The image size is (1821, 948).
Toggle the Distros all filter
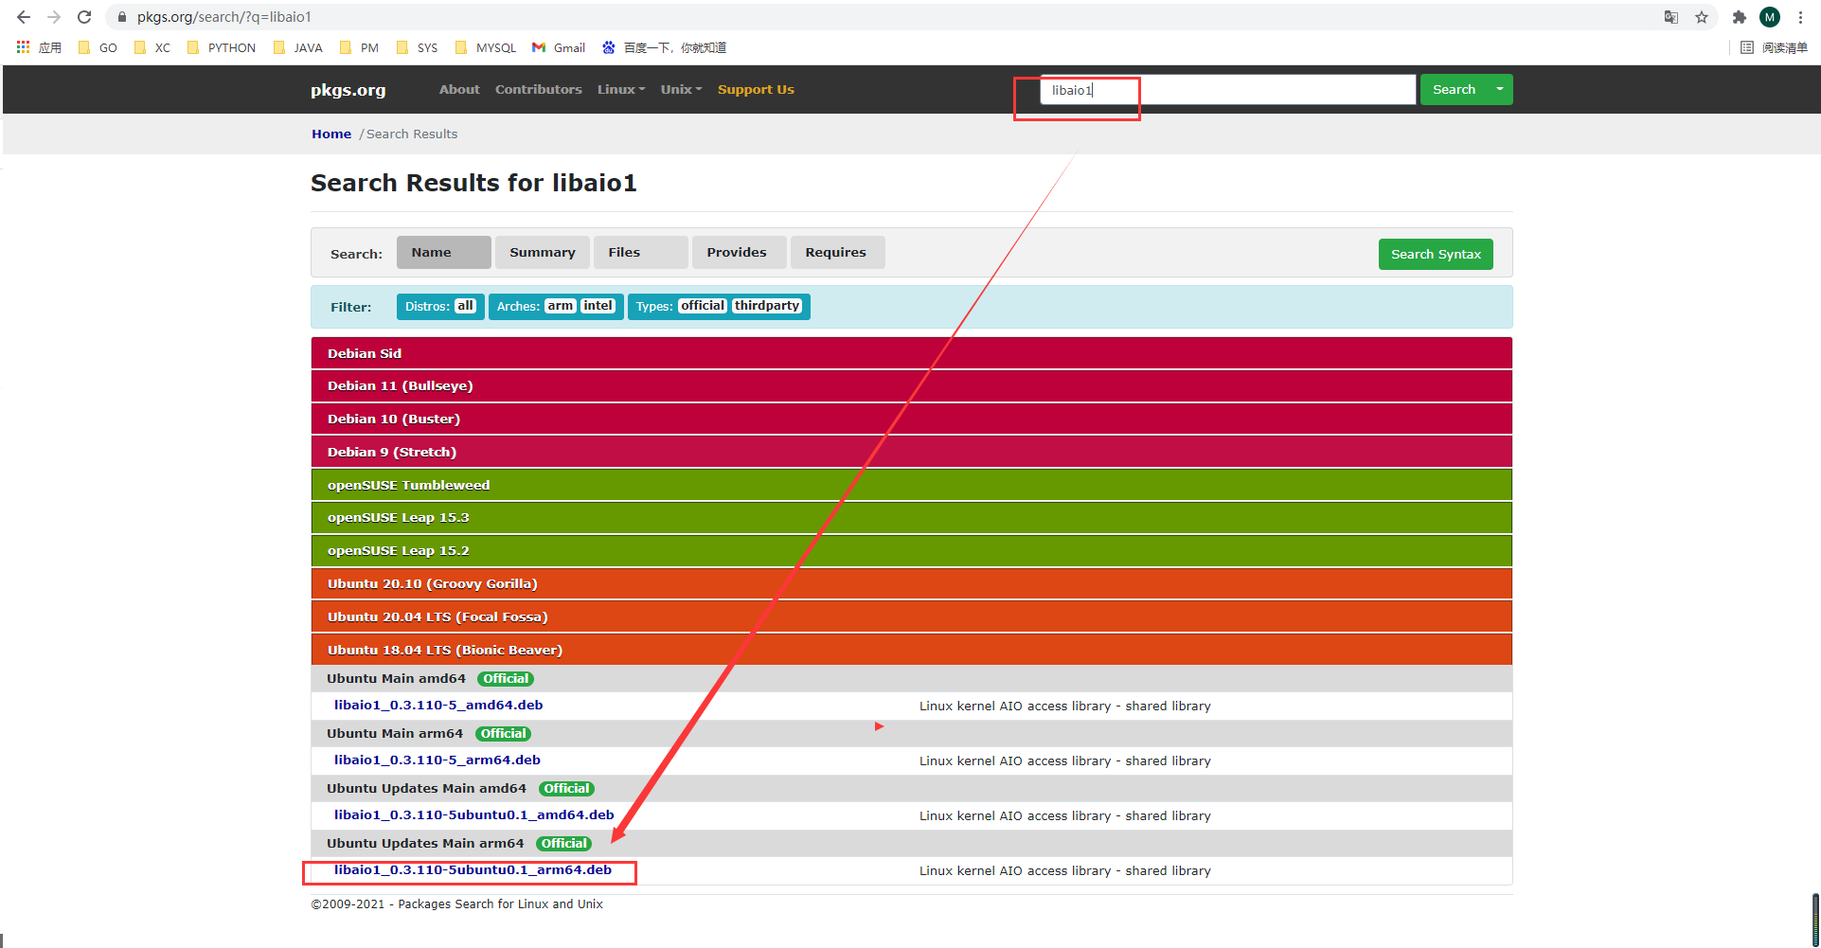pos(465,306)
